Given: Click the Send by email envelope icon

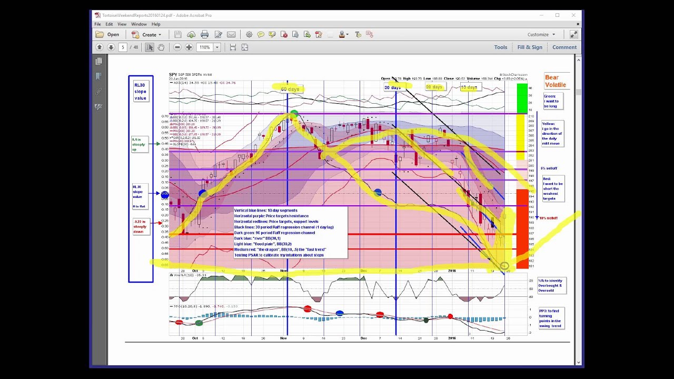Looking at the screenshot, I should [231, 35].
